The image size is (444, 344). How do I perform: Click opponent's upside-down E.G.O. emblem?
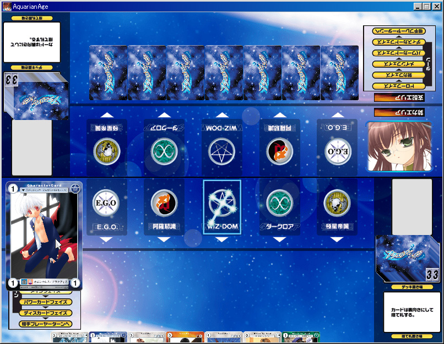click(x=338, y=151)
